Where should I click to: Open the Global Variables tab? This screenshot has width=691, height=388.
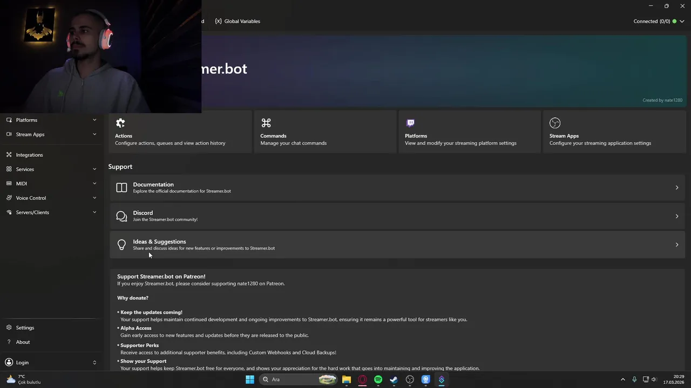(238, 22)
